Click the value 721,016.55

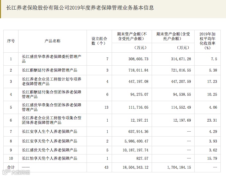181,70
